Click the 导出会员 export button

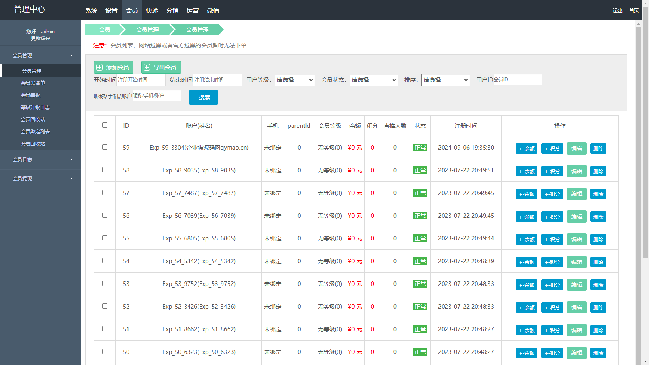click(161, 67)
